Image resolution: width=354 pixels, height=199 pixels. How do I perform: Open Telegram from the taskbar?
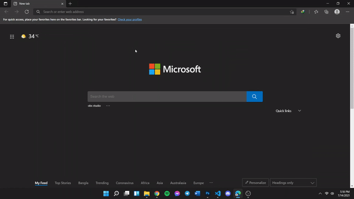tap(187, 193)
